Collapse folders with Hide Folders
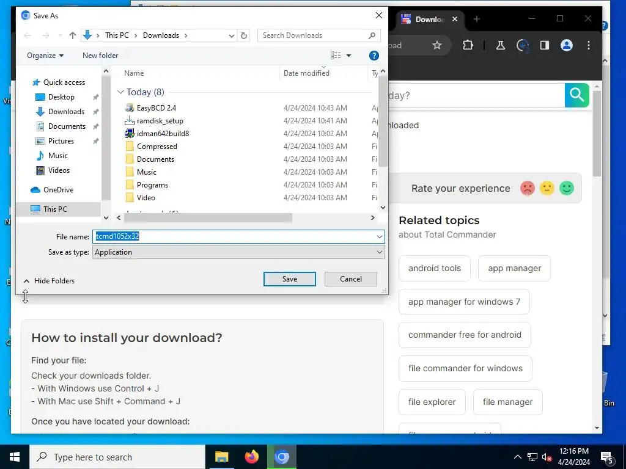 [49, 281]
